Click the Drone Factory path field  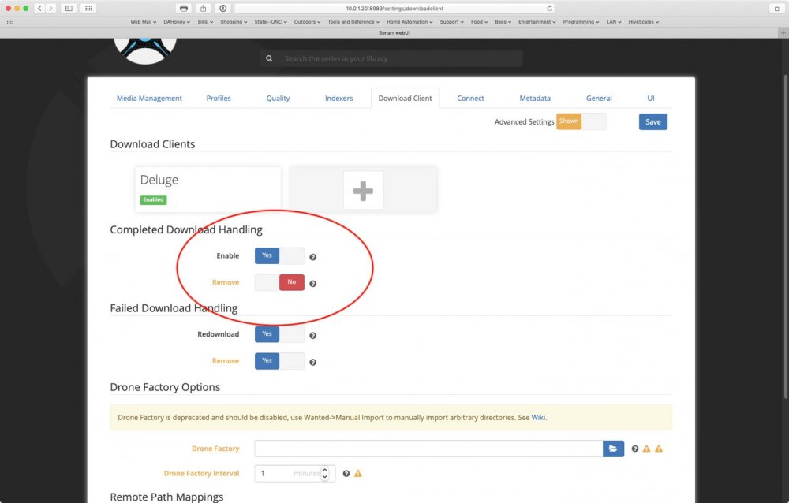[428, 449]
